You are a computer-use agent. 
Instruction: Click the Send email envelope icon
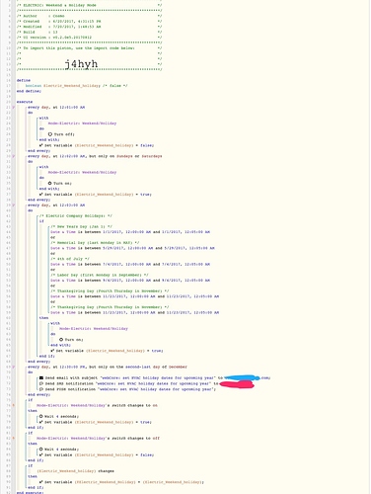[x=41, y=377]
